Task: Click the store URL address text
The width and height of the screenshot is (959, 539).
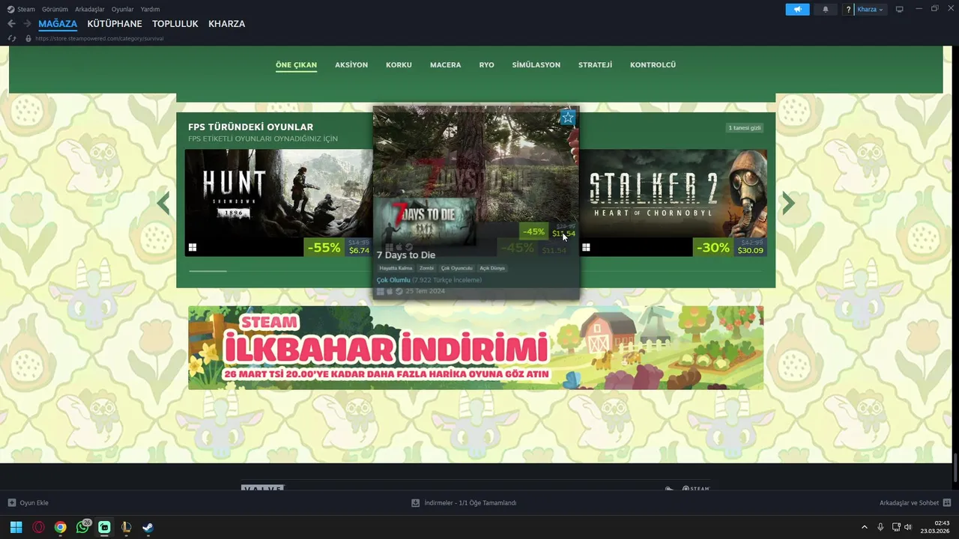Action: [99, 38]
